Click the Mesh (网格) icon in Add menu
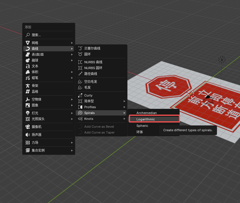The image size is (240, 203). 28,43
